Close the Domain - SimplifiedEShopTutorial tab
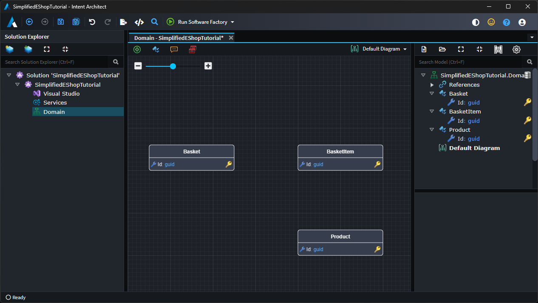This screenshot has height=303, width=538. click(231, 38)
